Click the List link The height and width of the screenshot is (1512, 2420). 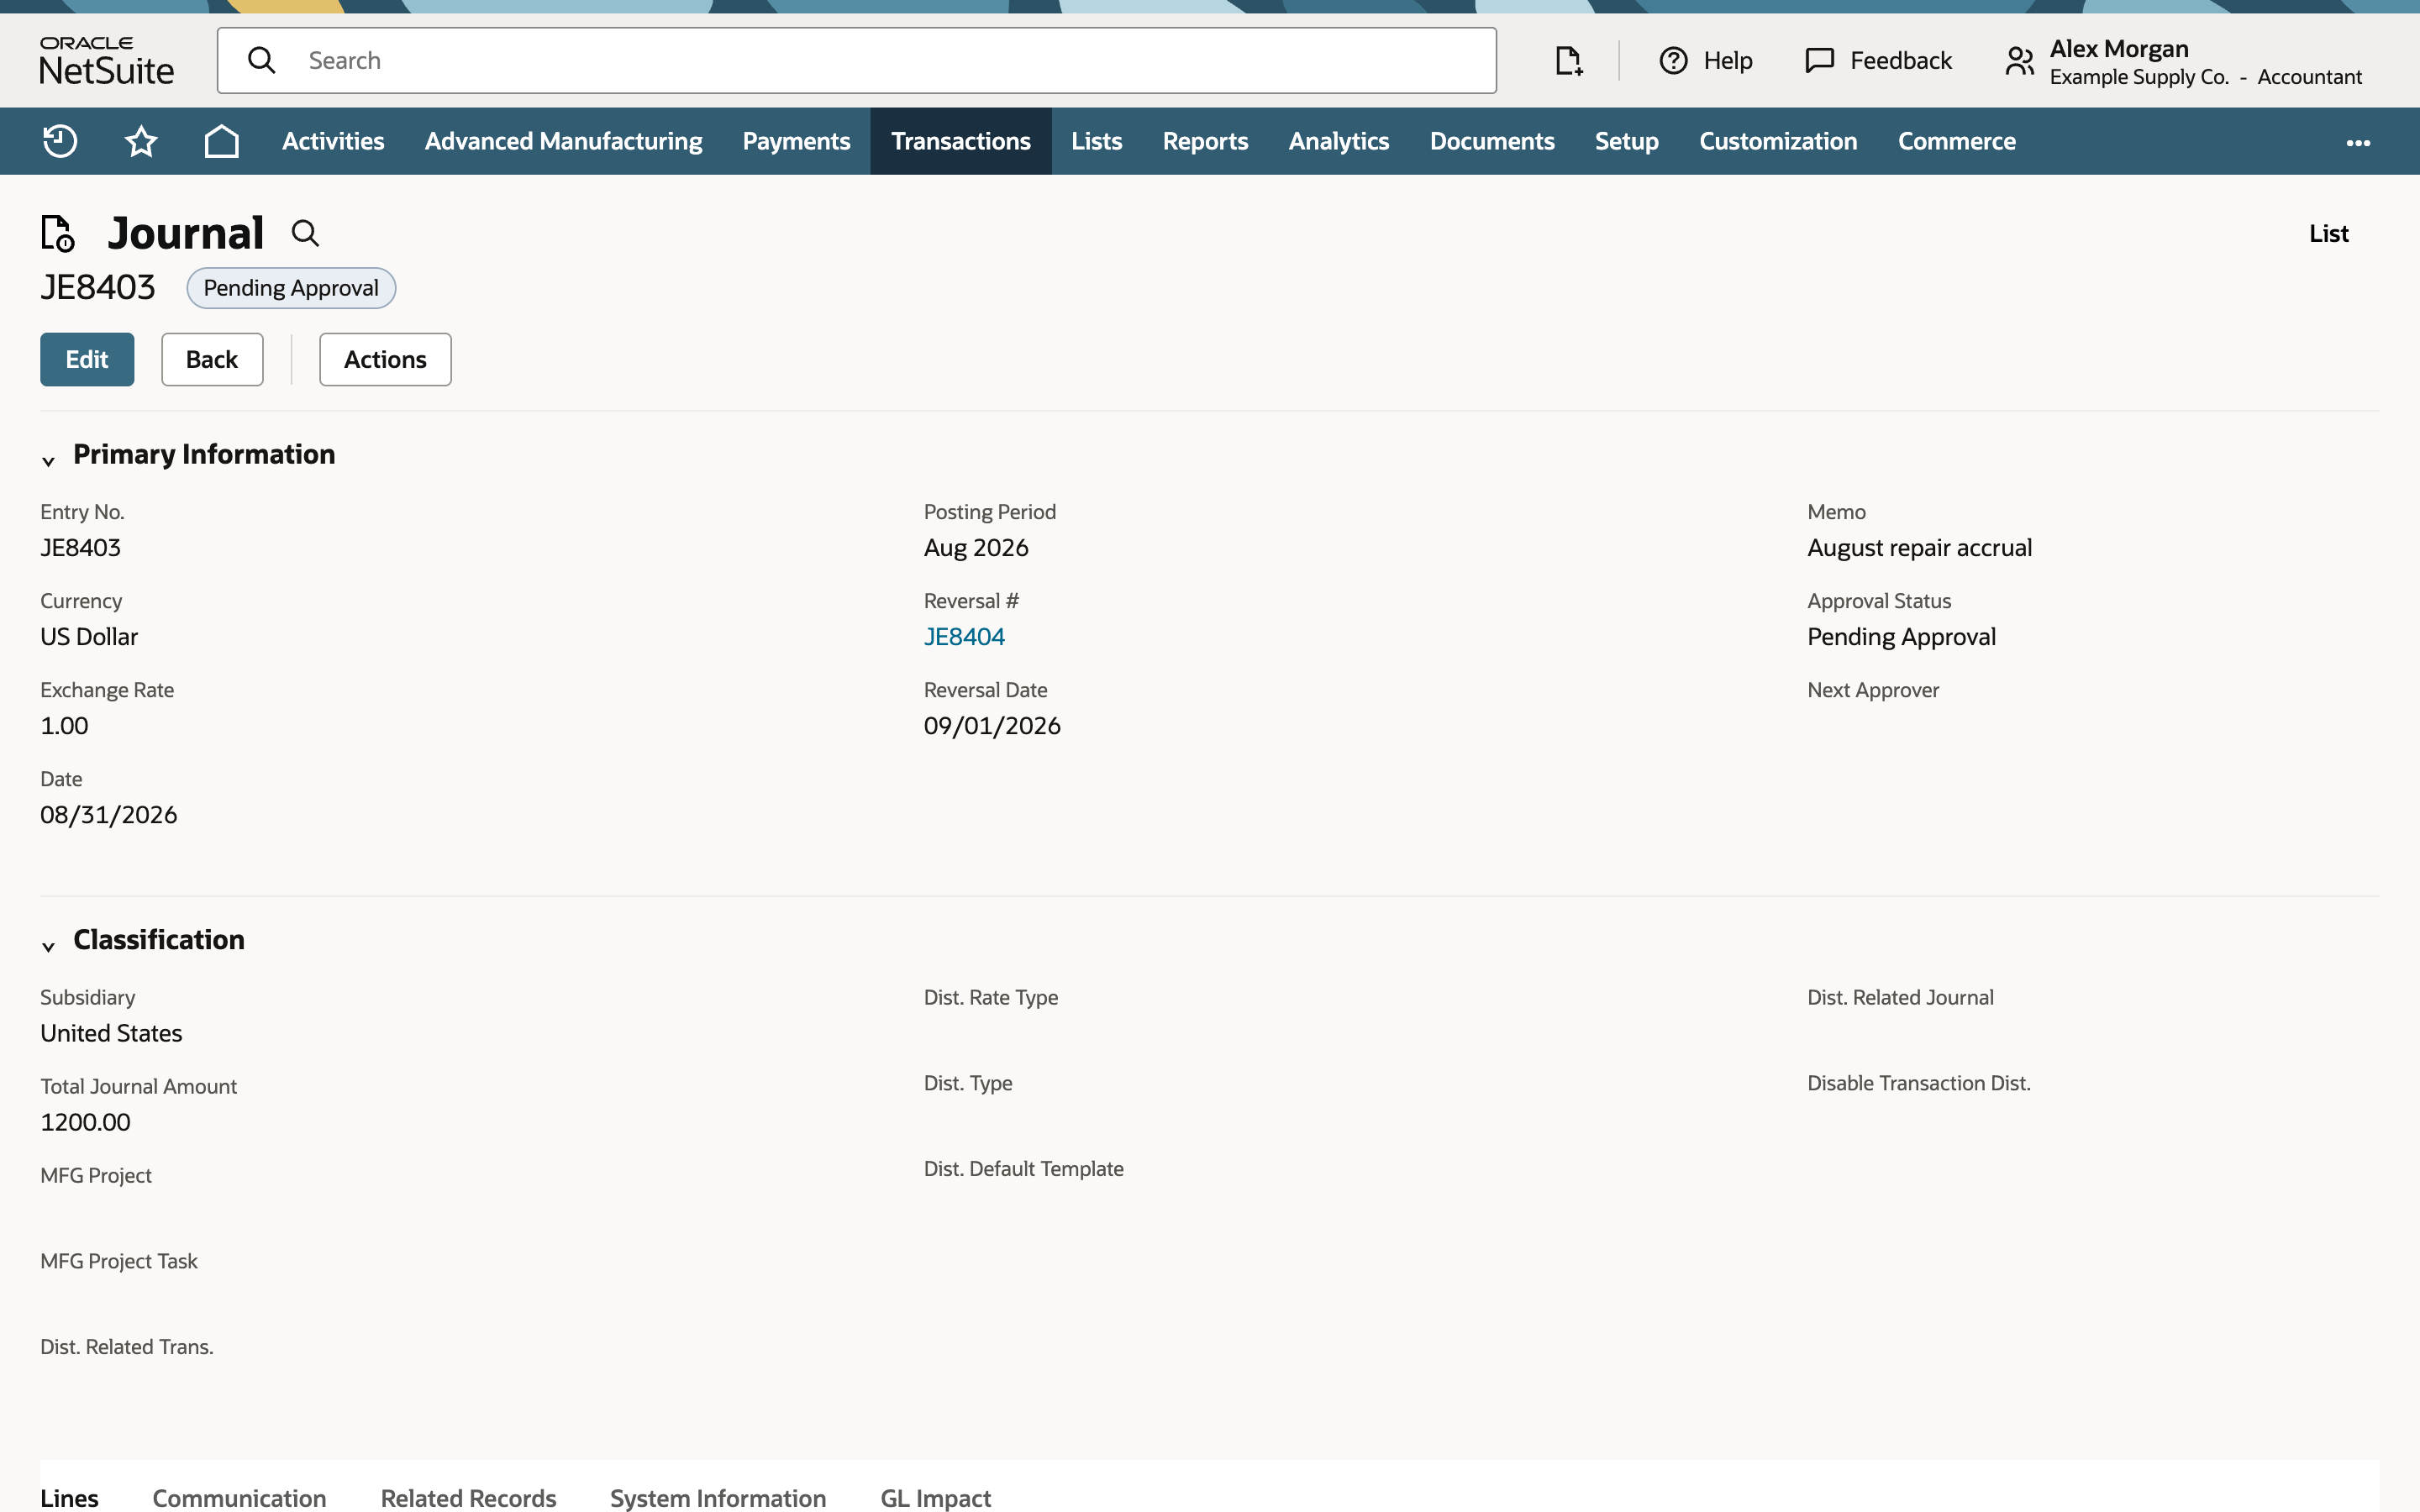[2328, 233]
